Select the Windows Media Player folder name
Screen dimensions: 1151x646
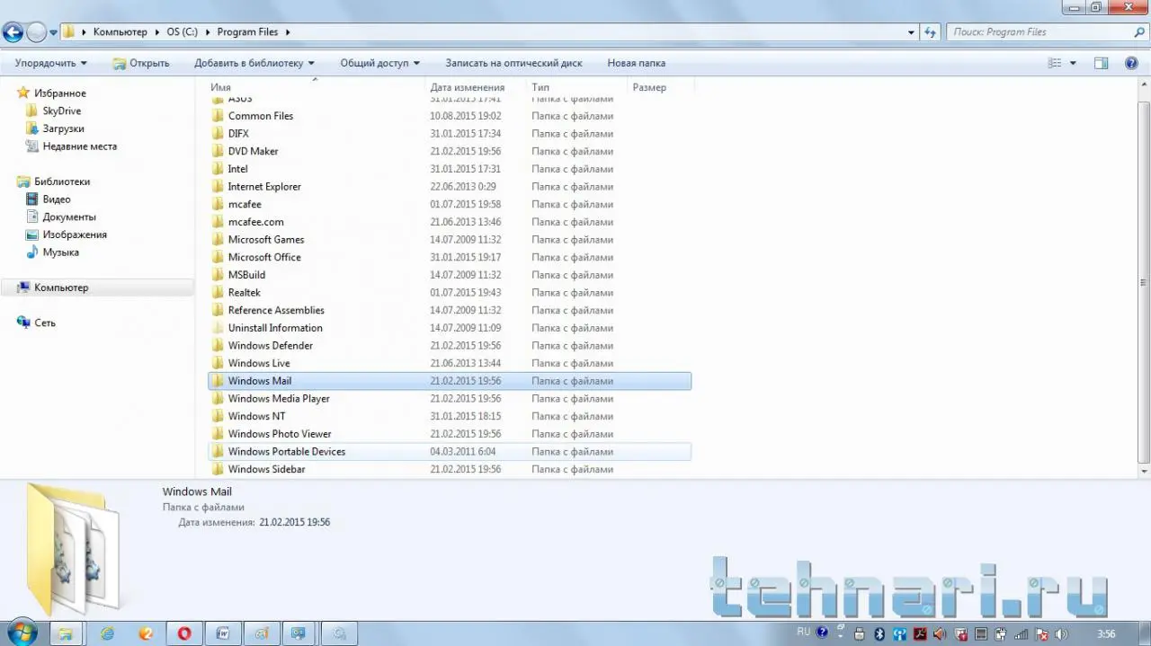coord(279,398)
